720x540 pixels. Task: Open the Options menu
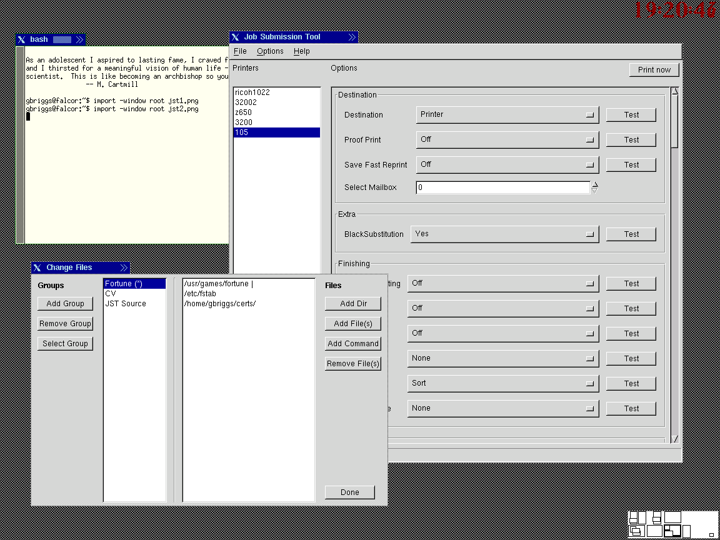pyautogui.click(x=270, y=51)
